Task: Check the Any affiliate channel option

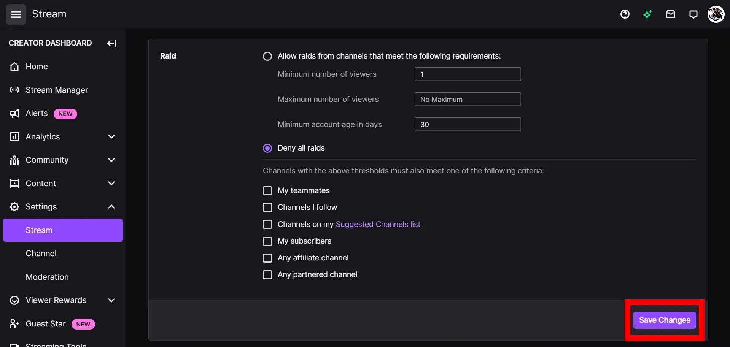Action: coord(267,258)
